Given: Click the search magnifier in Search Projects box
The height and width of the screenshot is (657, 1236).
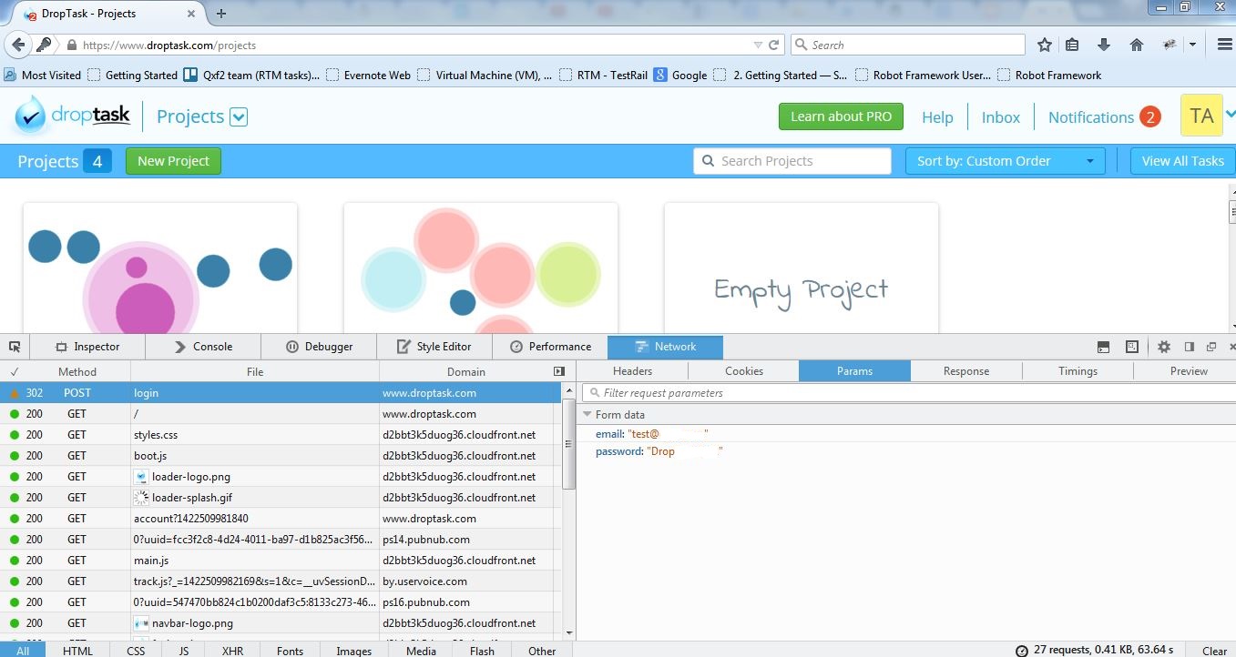Looking at the screenshot, I should (x=709, y=161).
